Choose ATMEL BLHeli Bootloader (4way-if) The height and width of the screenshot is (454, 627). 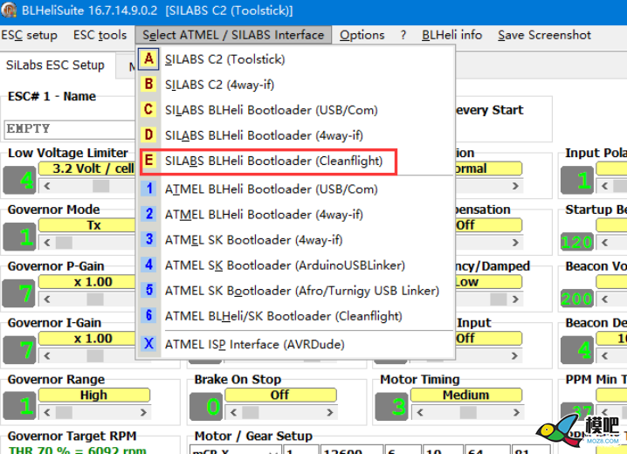tap(295, 214)
